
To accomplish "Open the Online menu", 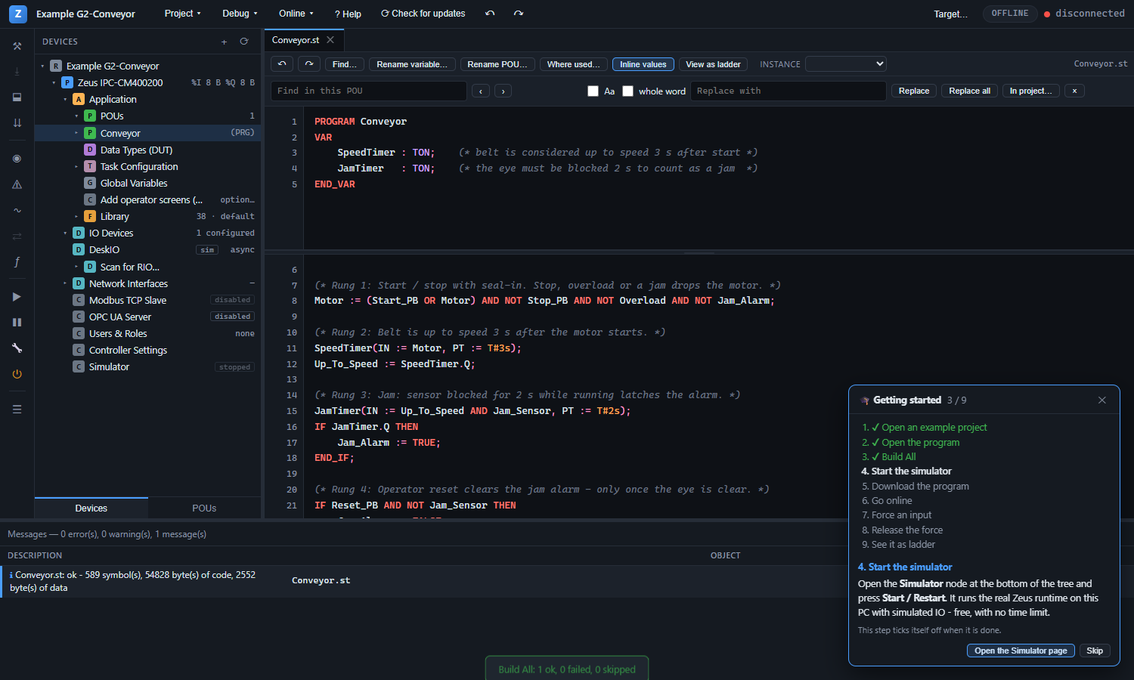I will point(296,14).
